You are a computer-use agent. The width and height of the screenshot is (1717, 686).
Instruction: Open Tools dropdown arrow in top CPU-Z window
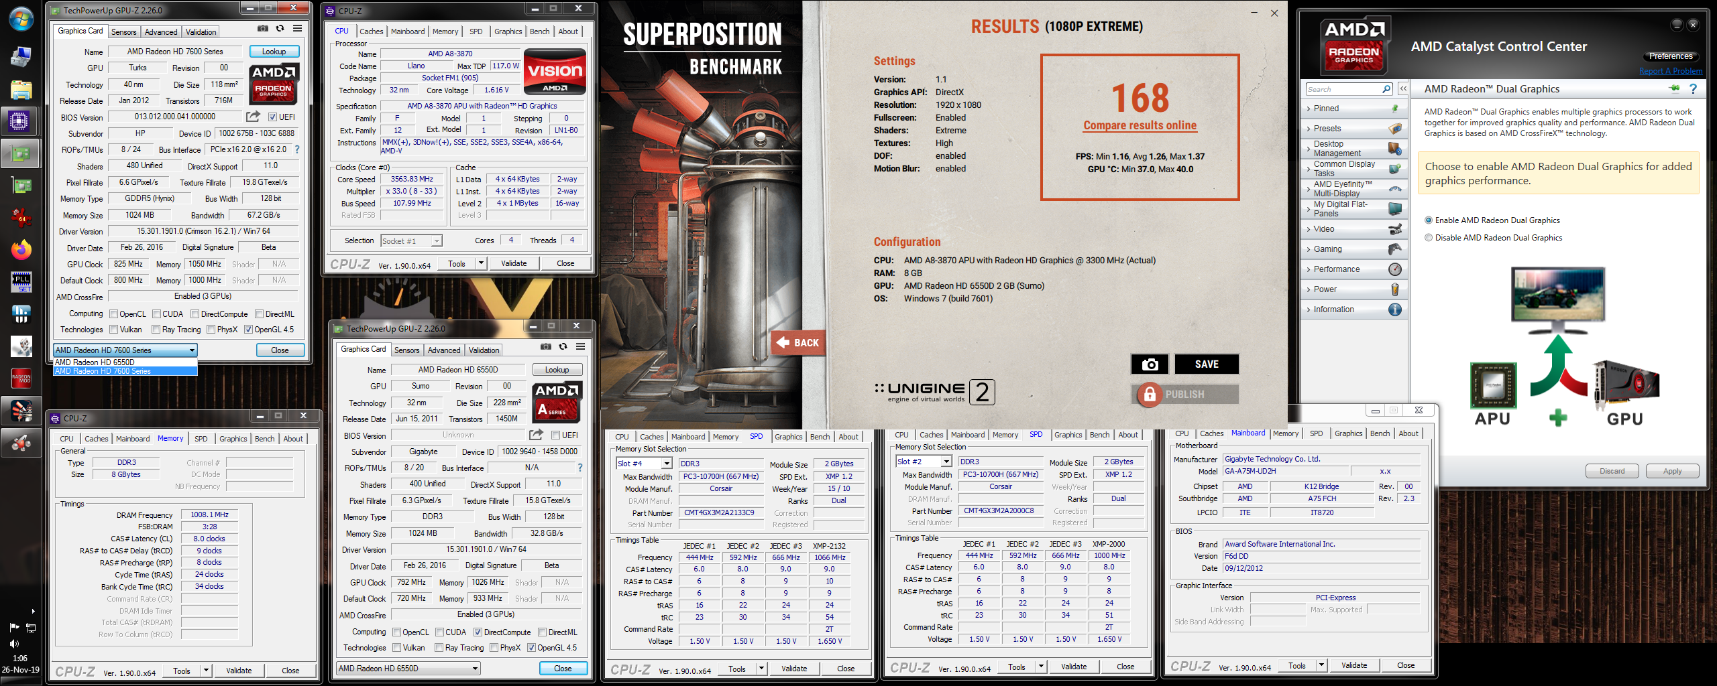pos(481,263)
